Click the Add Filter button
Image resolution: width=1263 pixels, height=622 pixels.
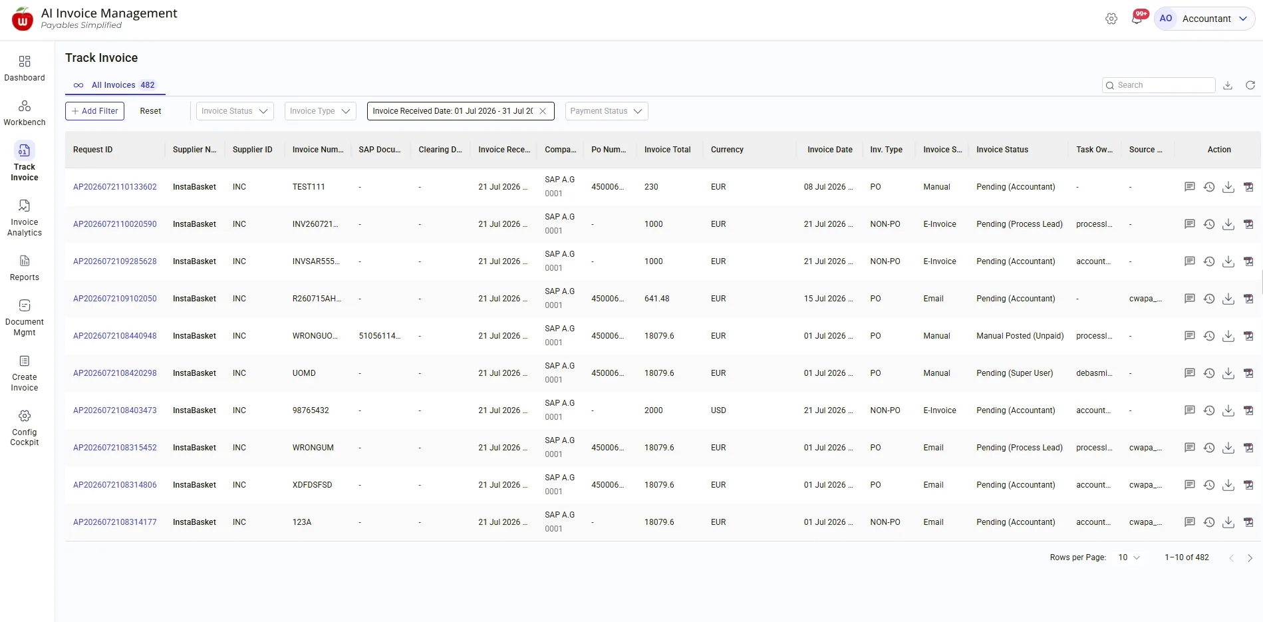pyautogui.click(x=94, y=111)
